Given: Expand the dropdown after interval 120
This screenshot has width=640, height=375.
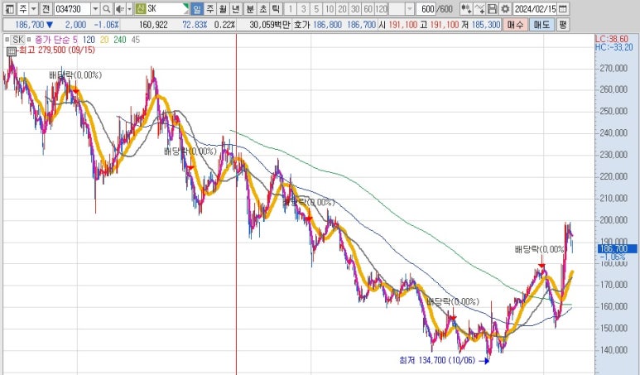Looking at the screenshot, I should pyautogui.click(x=409, y=8).
